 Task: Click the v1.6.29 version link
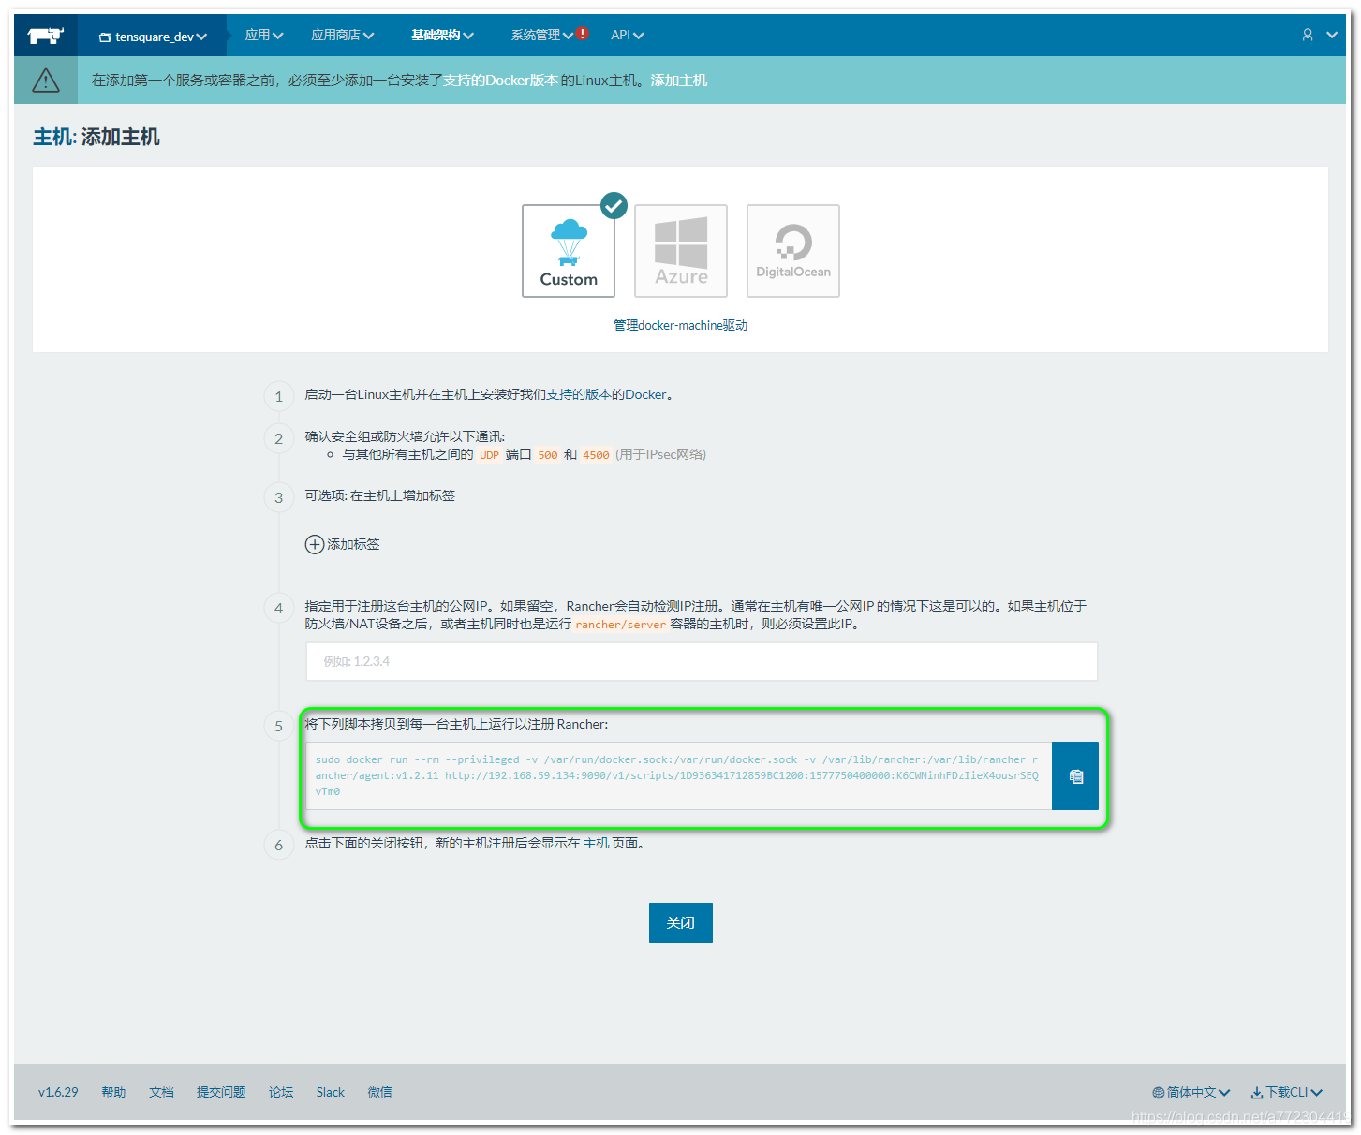point(58,1092)
